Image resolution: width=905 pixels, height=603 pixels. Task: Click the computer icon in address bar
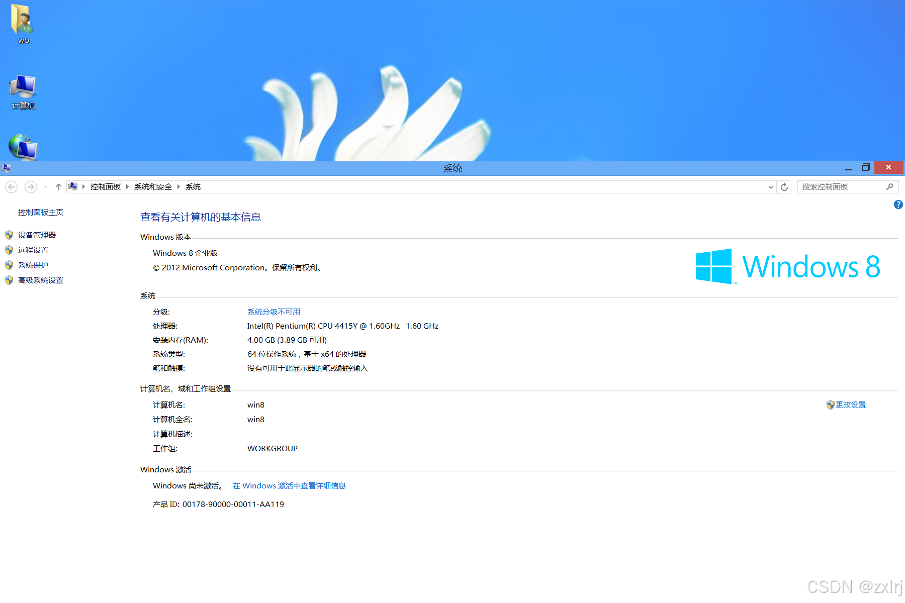tap(73, 186)
